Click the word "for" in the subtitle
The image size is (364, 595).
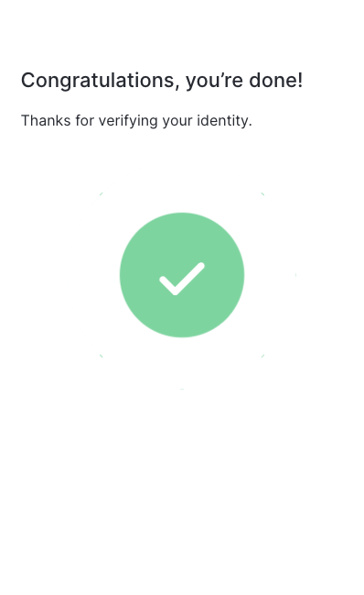pyautogui.click(x=84, y=121)
